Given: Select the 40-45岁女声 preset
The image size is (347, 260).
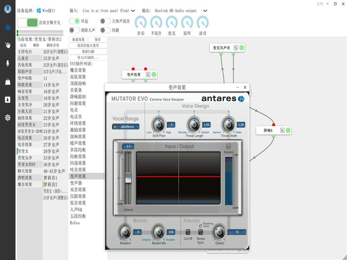Looking at the screenshot, I should click(56, 171).
